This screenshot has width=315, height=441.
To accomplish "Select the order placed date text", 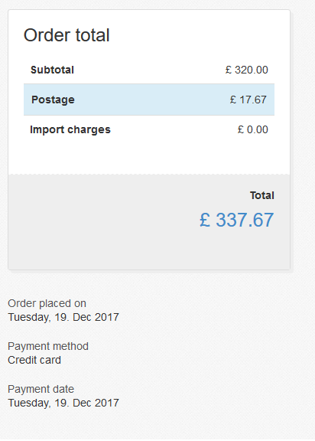I will pyautogui.click(x=63, y=317).
